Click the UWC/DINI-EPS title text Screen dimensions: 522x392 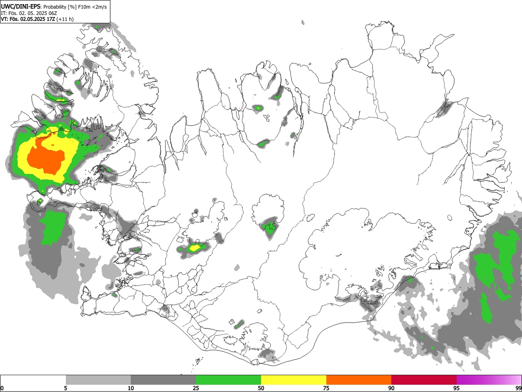20,7
